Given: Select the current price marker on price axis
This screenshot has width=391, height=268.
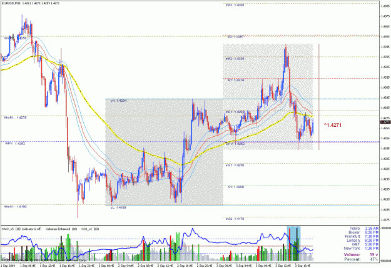Looking at the screenshot, I should 385,122.
